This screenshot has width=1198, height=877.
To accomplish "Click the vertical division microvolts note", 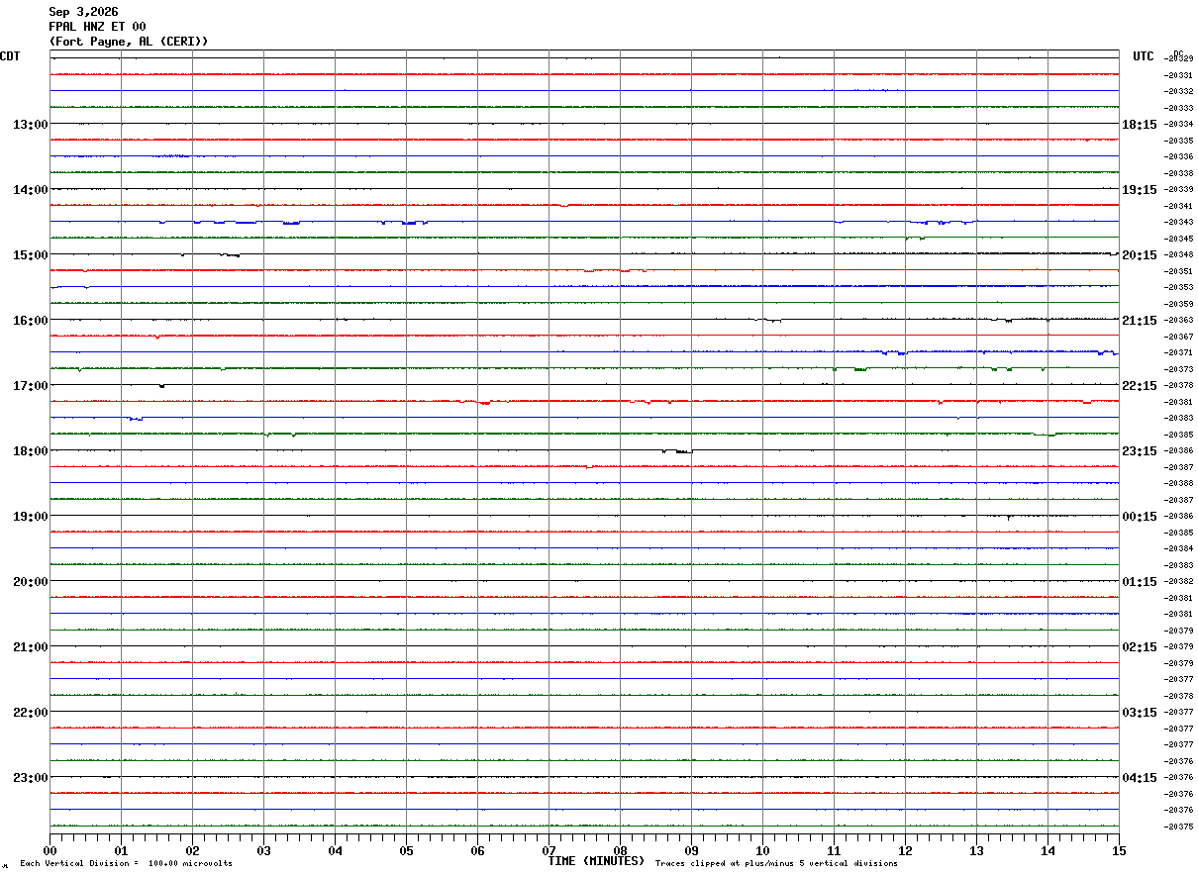I will (126, 864).
